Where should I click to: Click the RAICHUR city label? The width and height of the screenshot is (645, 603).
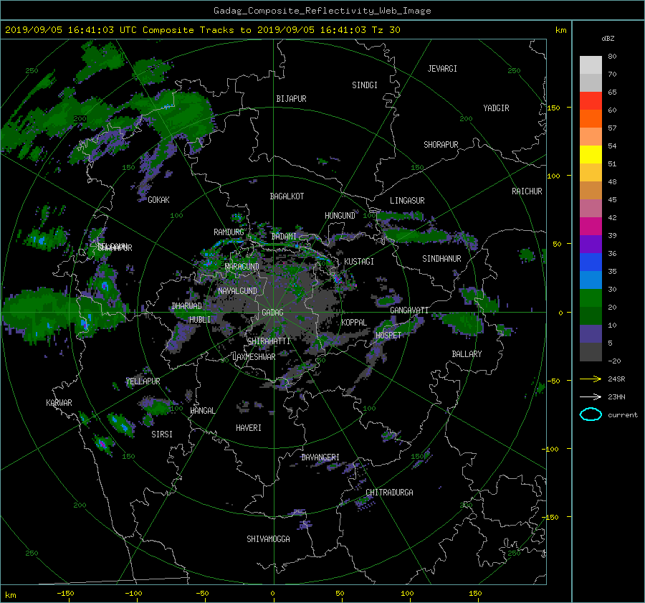pyautogui.click(x=527, y=191)
